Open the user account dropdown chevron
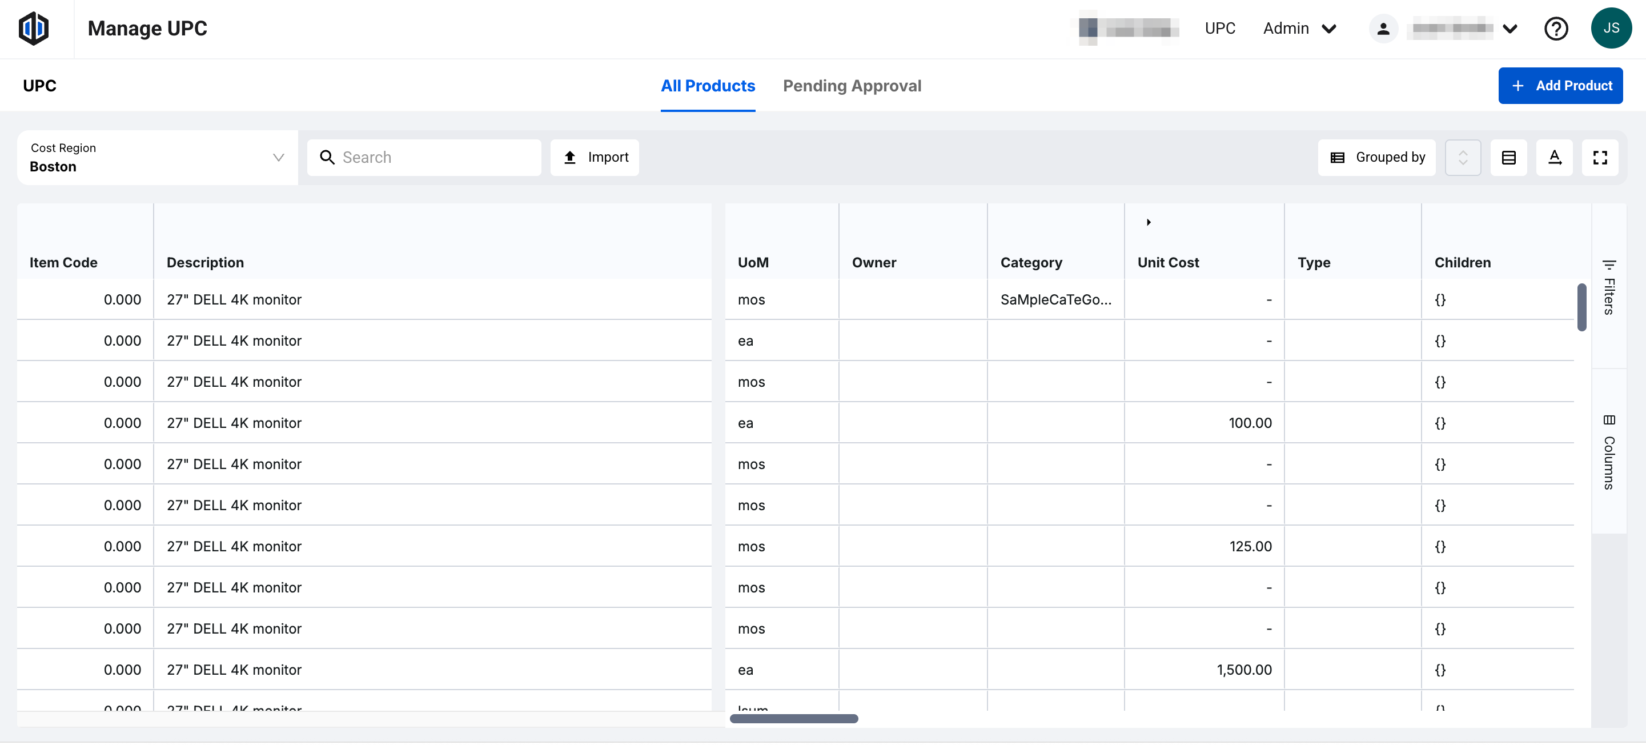 tap(1510, 29)
